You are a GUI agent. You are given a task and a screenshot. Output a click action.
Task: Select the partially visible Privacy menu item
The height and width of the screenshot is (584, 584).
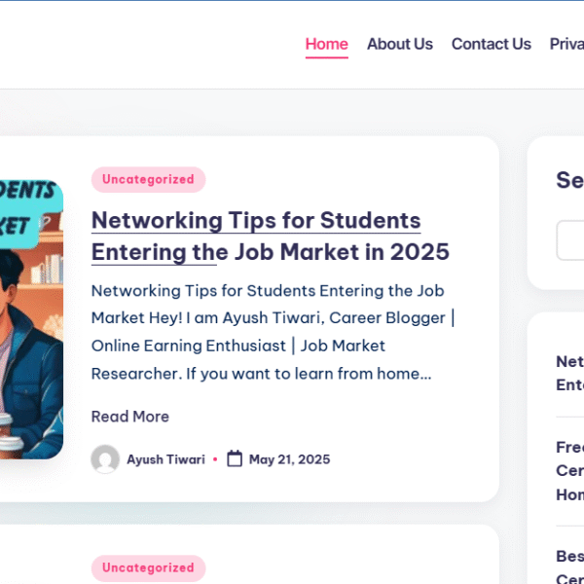click(566, 44)
